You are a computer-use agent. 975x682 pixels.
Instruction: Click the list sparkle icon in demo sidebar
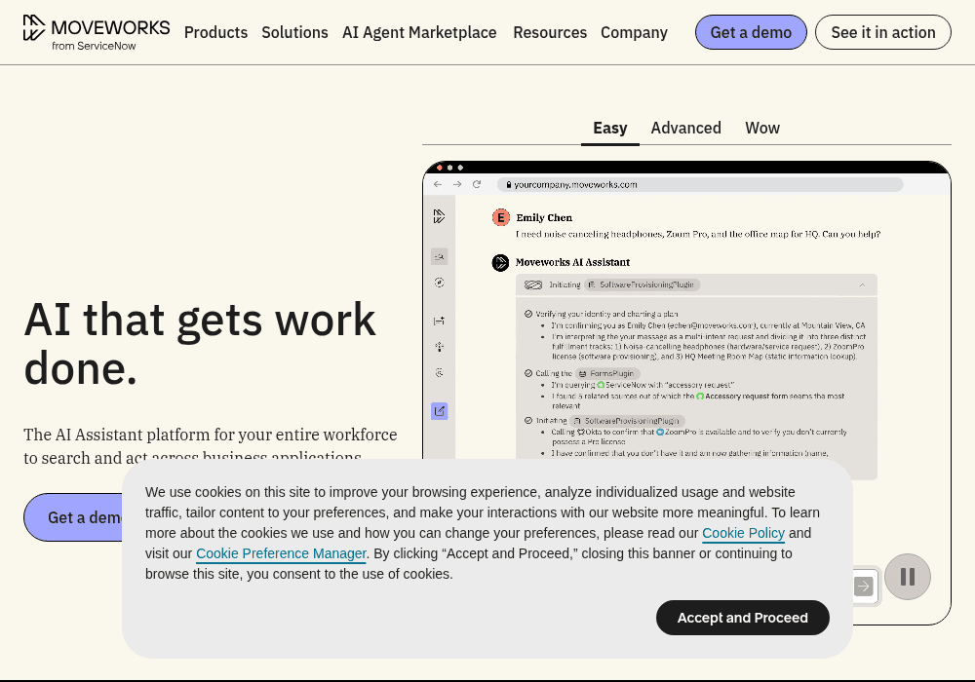[439, 322]
